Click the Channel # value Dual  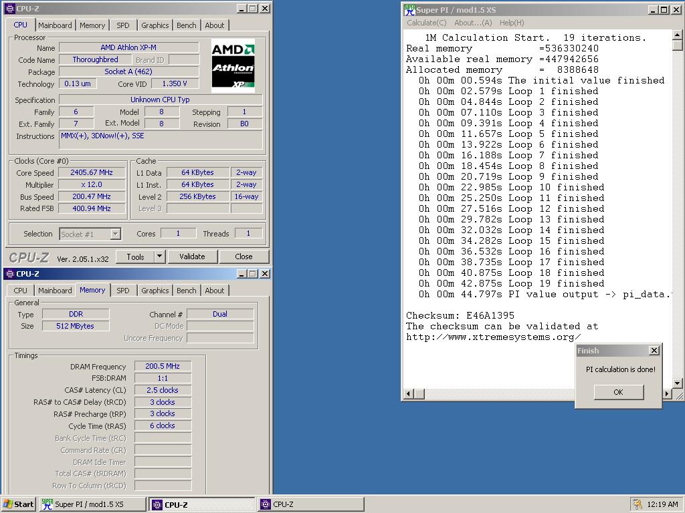pyautogui.click(x=220, y=314)
